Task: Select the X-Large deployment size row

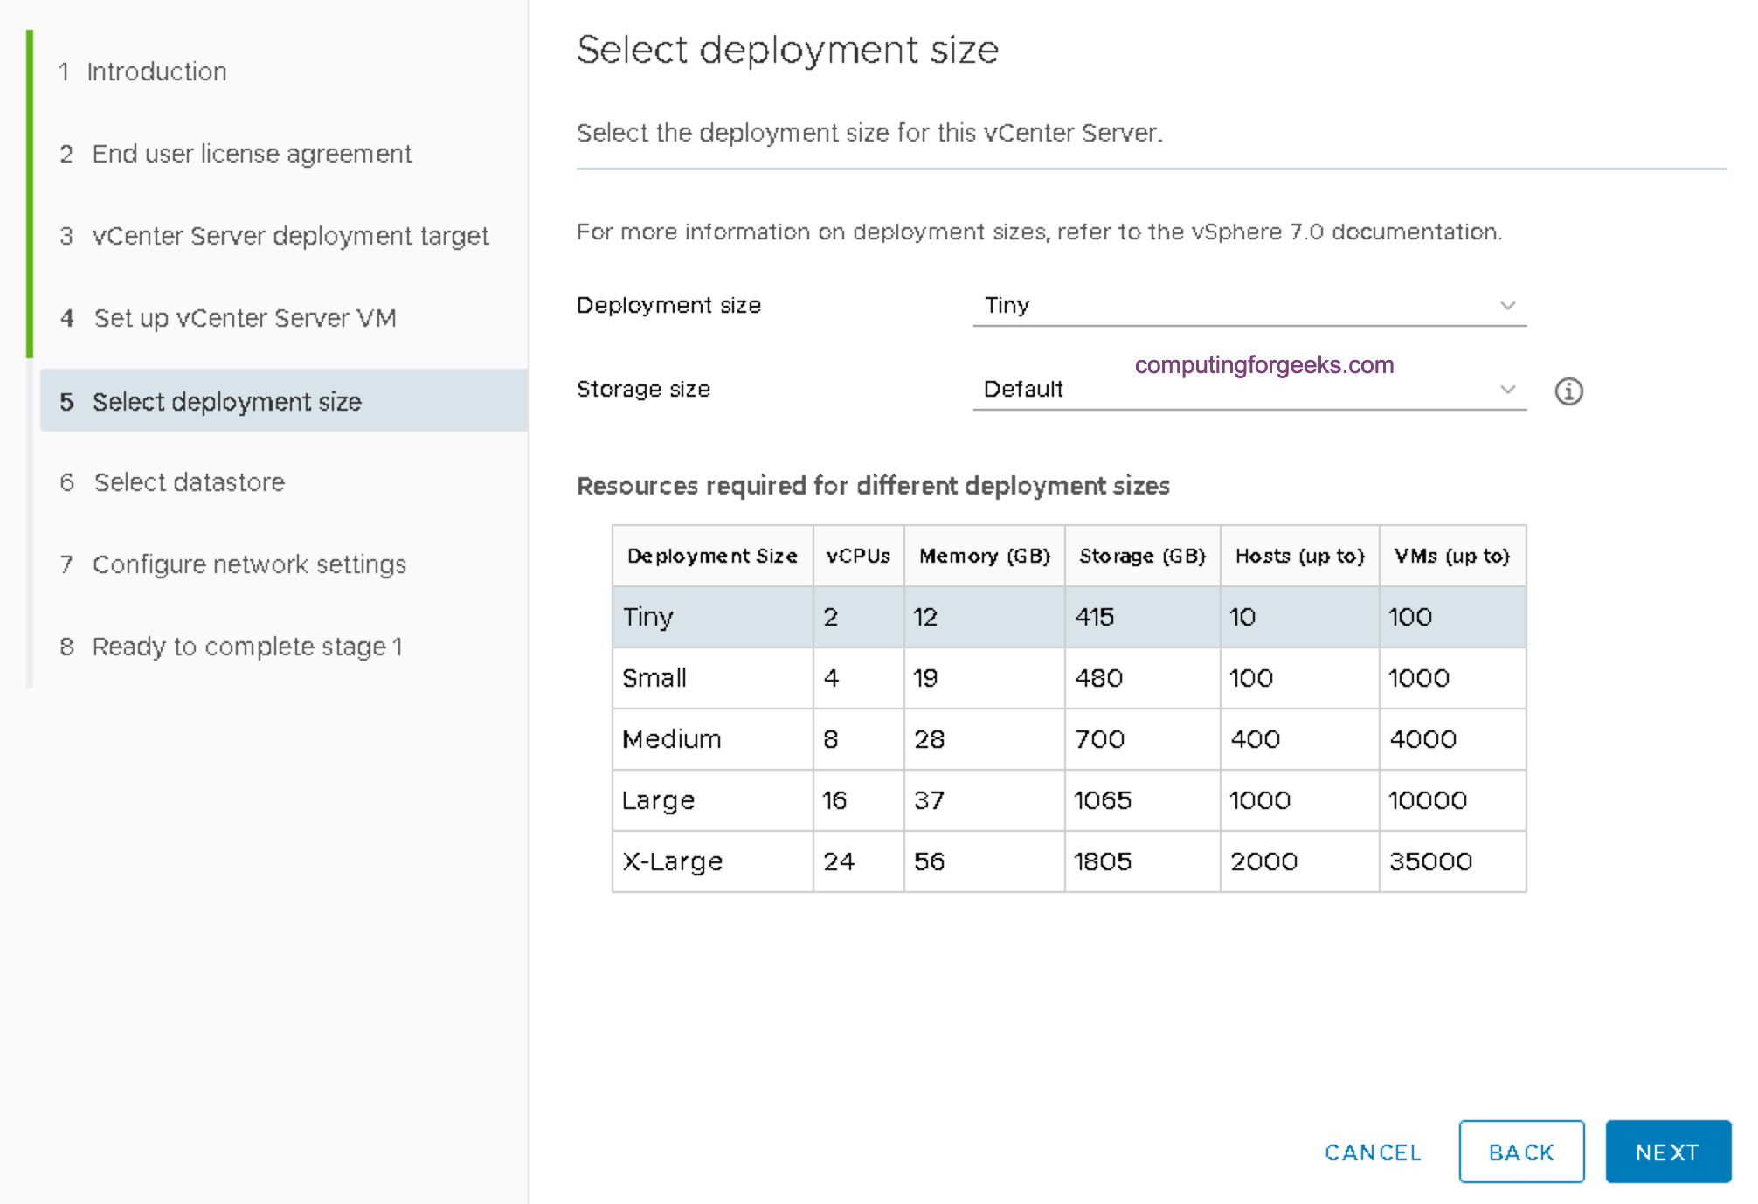Action: [x=961, y=861]
